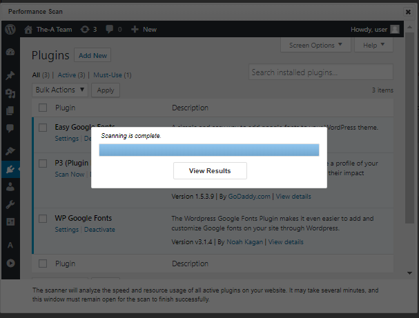Open Settings sliders icon in sidebar
This screenshot has width=419, height=318.
[x=10, y=222]
